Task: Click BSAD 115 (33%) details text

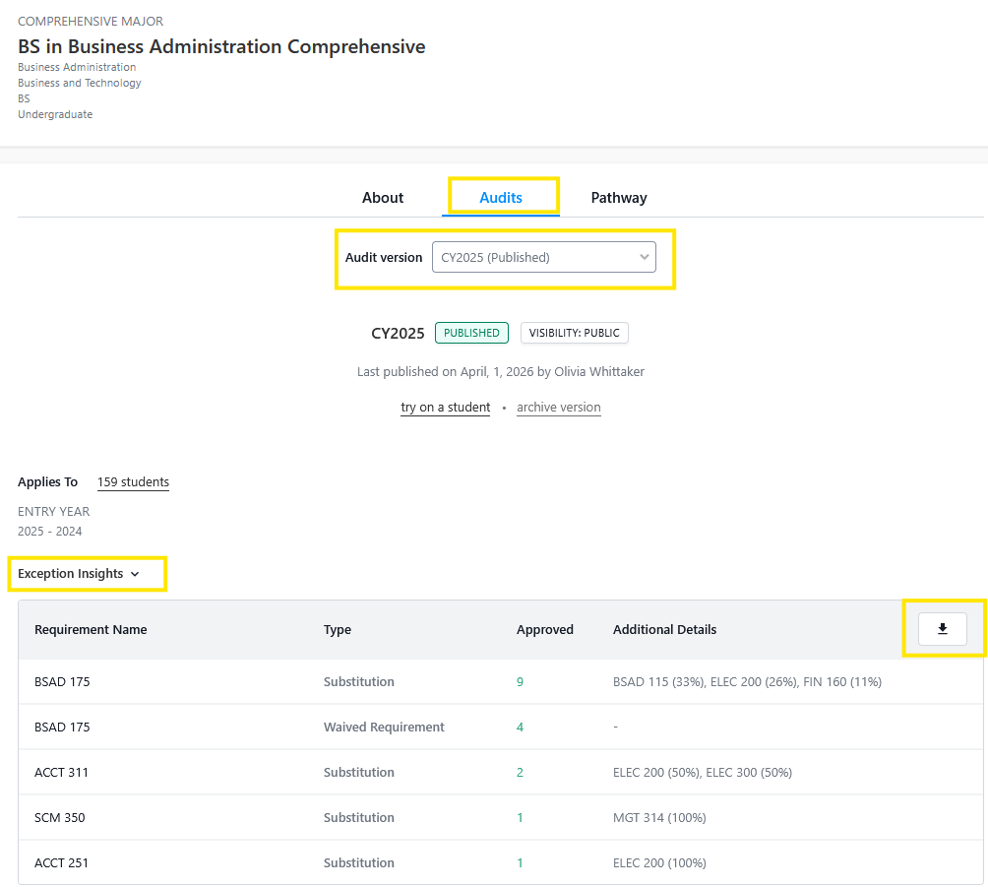Action: coord(659,681)
